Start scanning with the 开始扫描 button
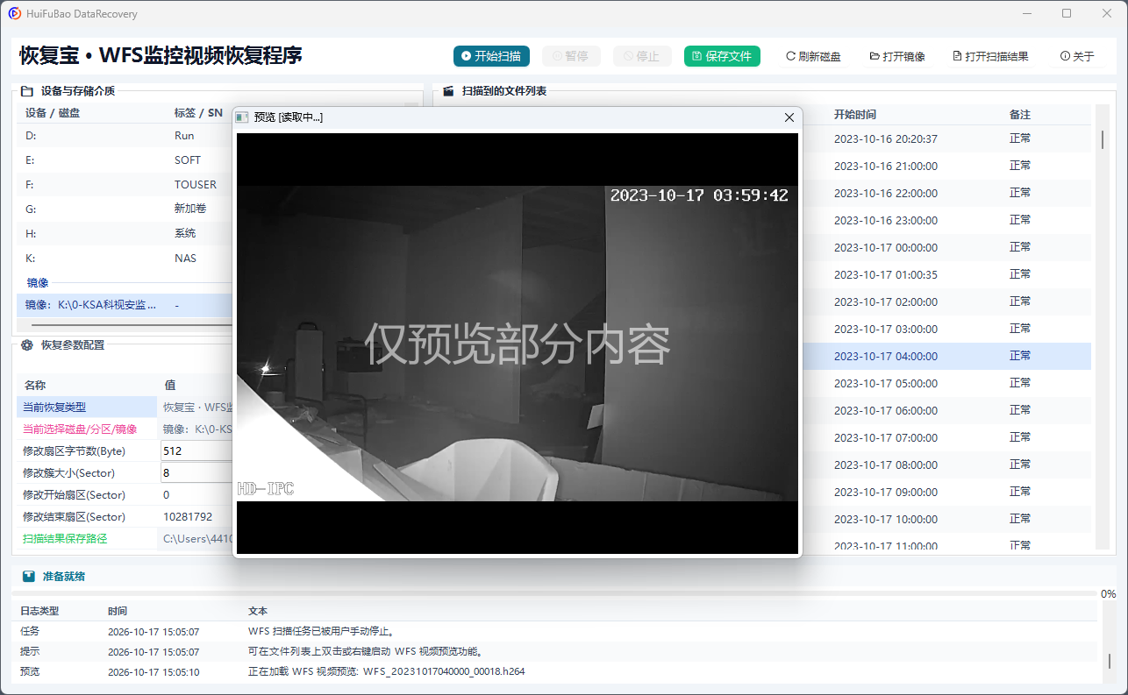The width and height of the screenshot is (1128, 695). (491, 56)
